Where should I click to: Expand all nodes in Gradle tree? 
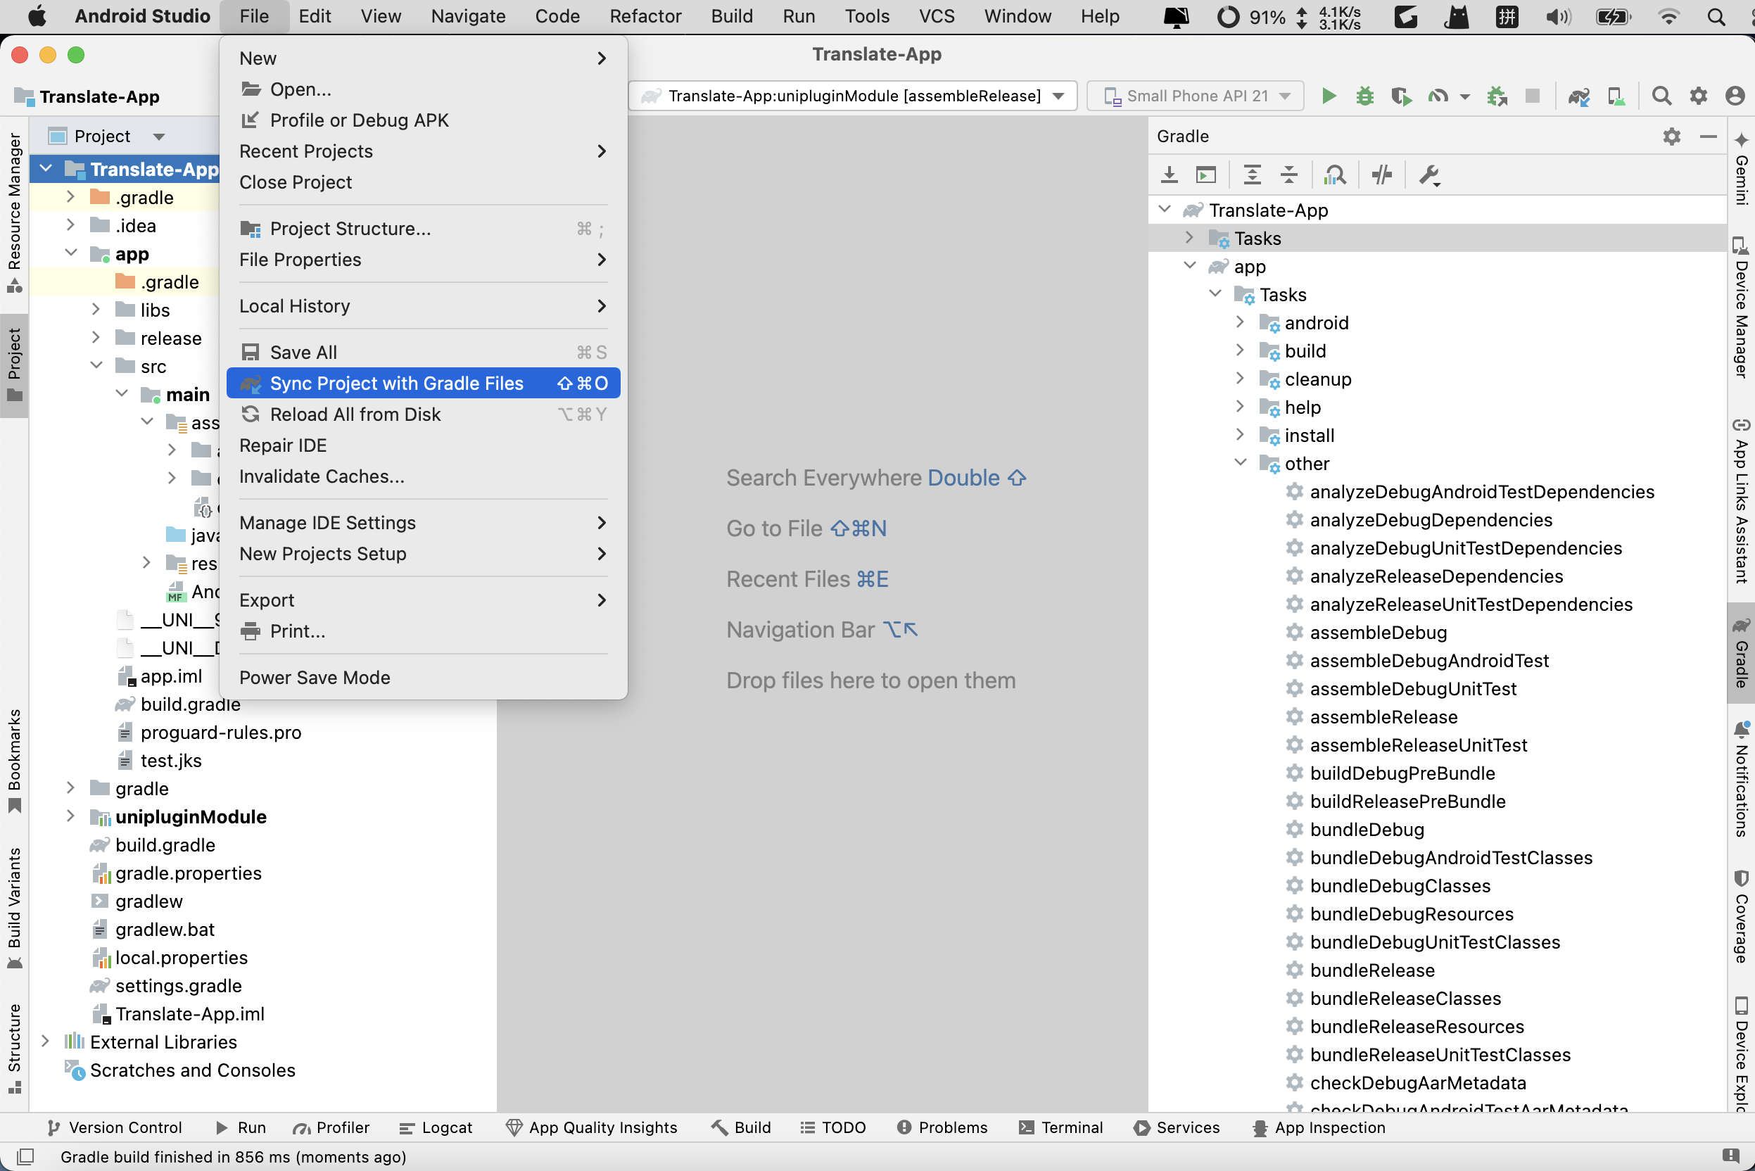pyautogui.click(x=1253, y=175)
